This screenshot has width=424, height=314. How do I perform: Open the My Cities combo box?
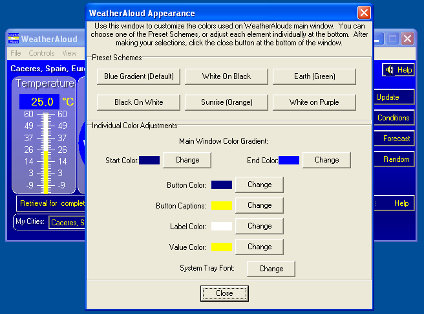pyautogui.click(x=67, y=223)
